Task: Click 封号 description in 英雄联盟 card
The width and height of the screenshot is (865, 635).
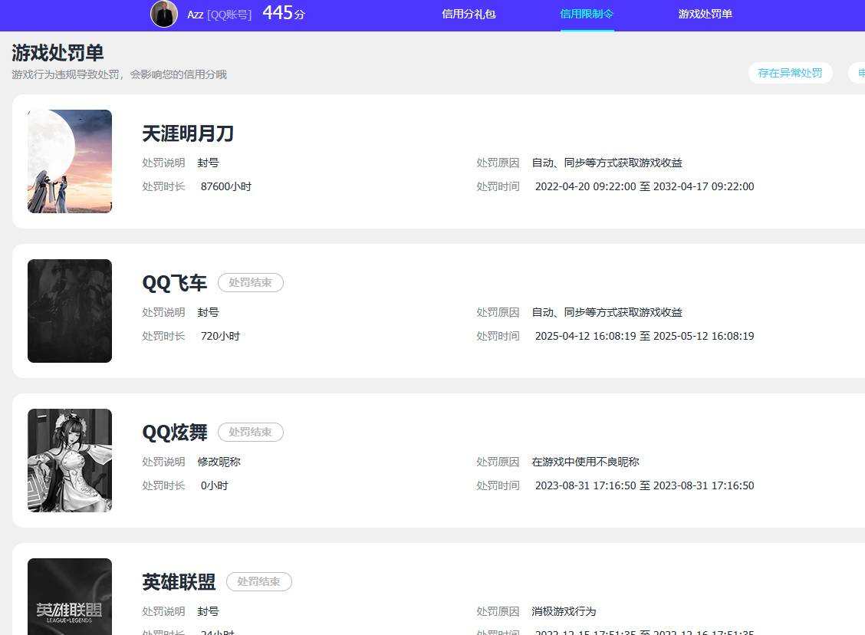Action: click(208, 611)
